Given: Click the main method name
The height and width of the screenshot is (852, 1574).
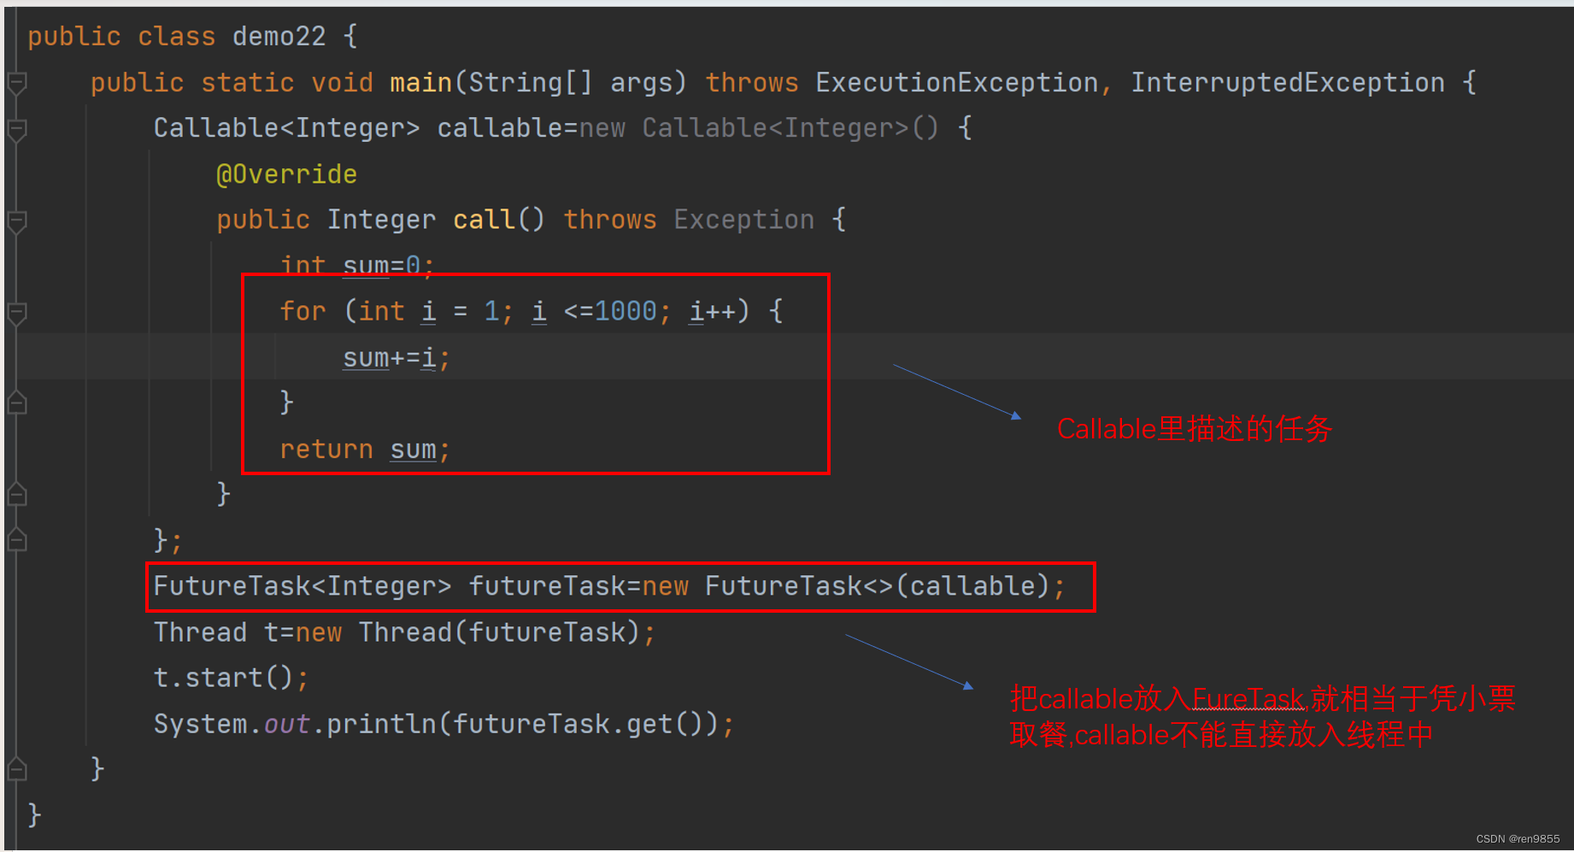Looking at the screenshot, I should (x=421, y=83).
